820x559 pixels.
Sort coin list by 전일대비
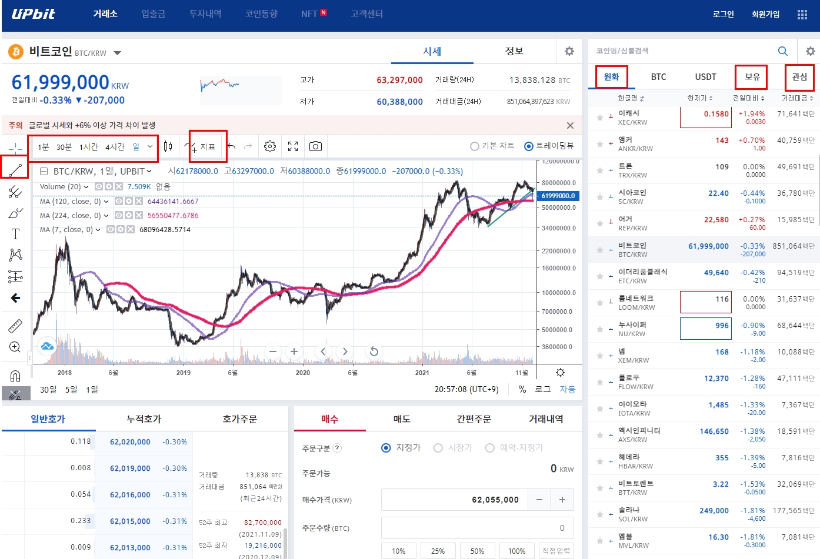[748, 98]
